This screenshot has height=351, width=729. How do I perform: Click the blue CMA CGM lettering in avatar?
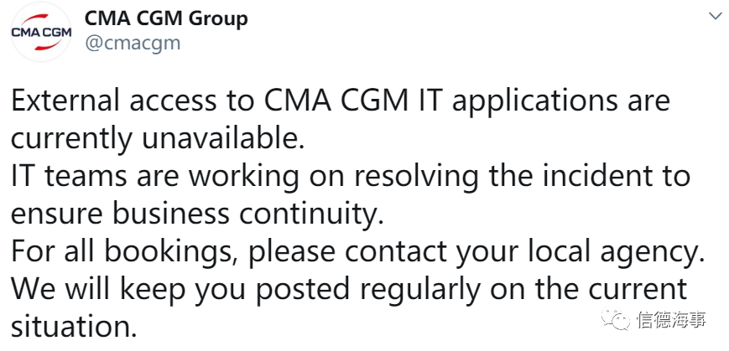coord(41,33)
